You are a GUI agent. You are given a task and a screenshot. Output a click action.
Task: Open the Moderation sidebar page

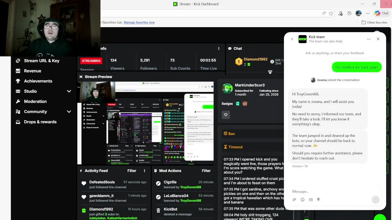point(35,101)
